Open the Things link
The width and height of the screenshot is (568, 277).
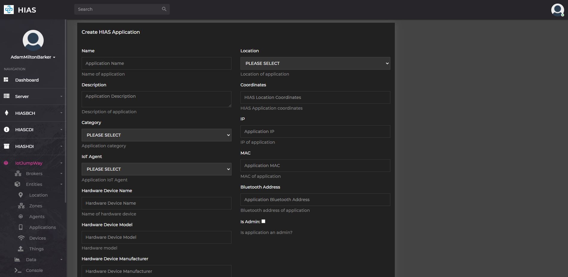coord(36,249)
